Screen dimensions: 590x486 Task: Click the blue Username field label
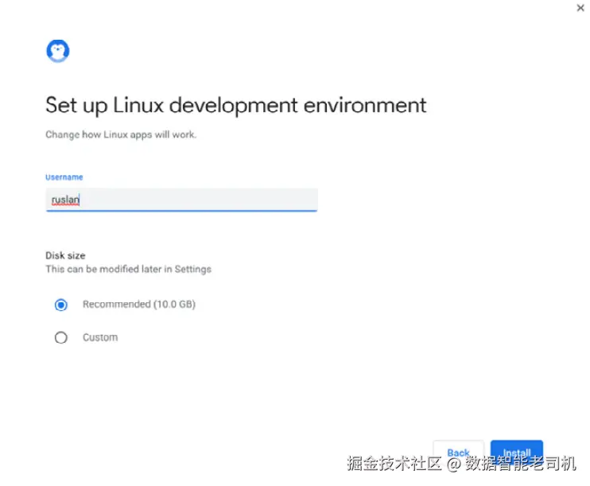pyautogui.click(x=64, y=177)
